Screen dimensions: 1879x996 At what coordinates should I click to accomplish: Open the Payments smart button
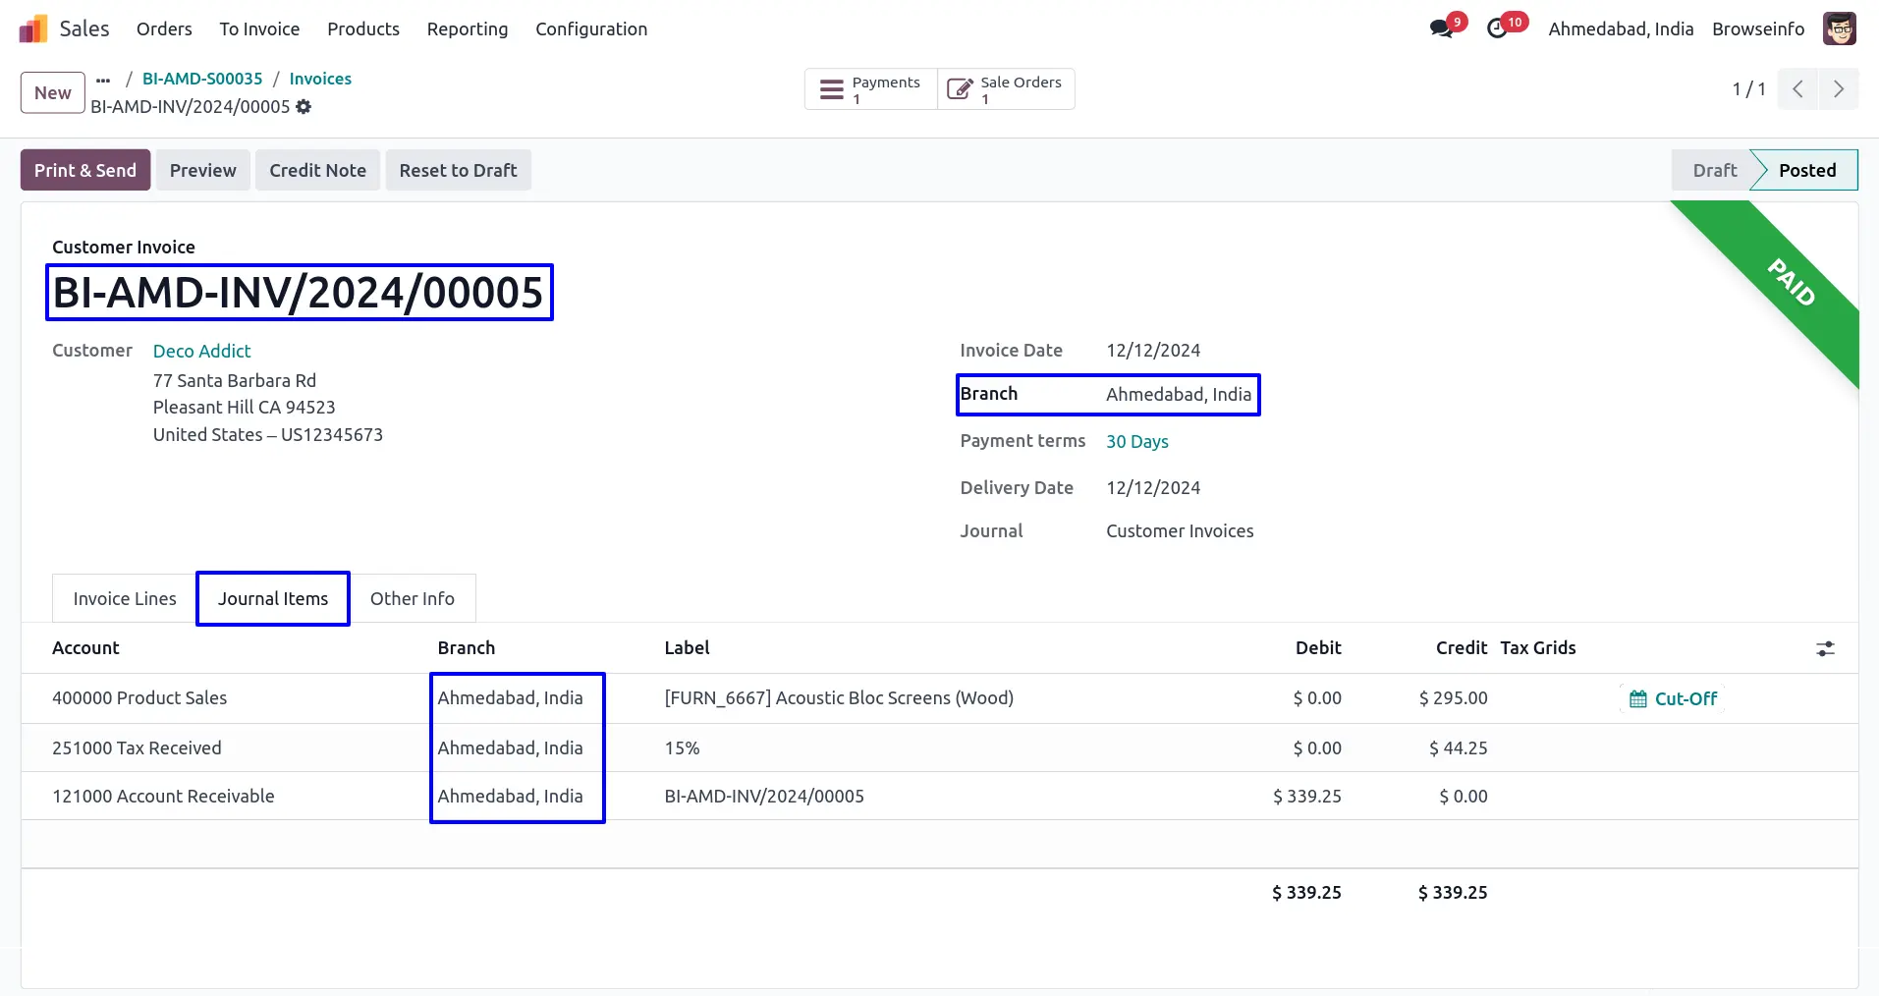[871, 89]
